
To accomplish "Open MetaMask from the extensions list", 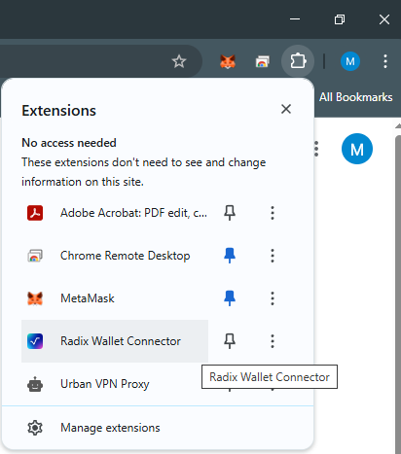I will [115, 298].
